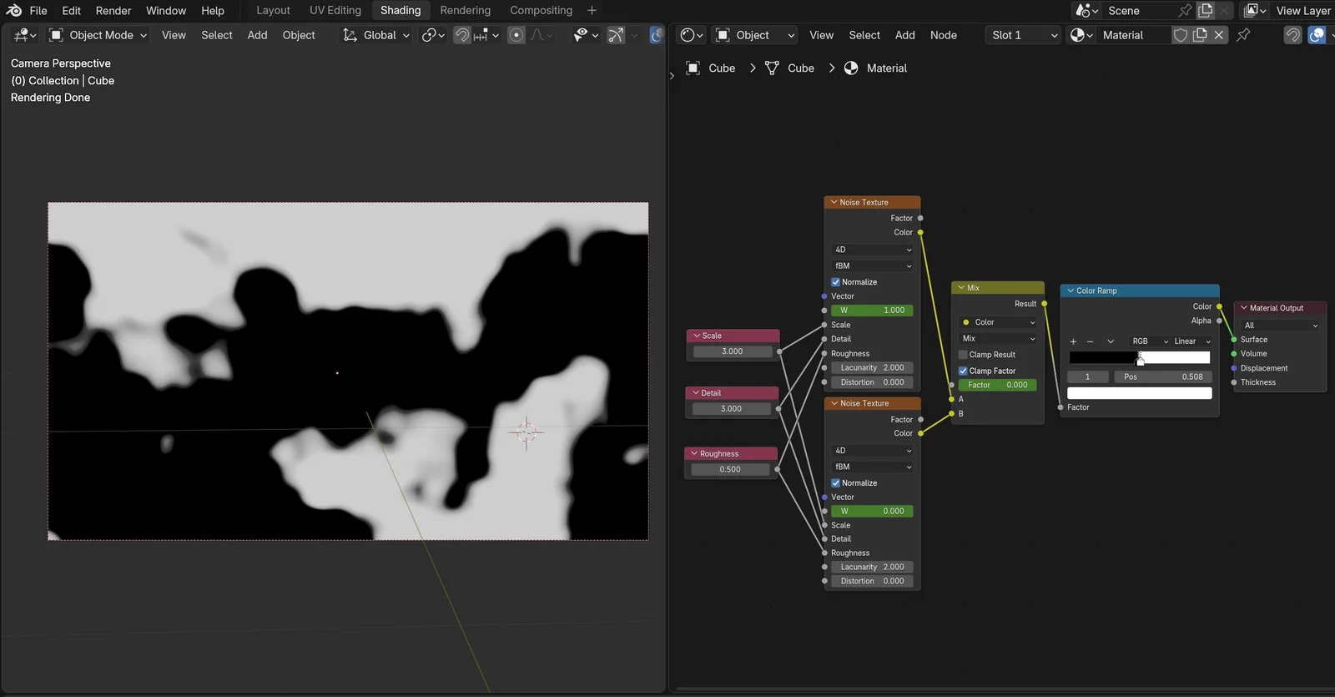
Task: Uncheck Normalize on the top Noise Texture
Action: pos(836,282)
